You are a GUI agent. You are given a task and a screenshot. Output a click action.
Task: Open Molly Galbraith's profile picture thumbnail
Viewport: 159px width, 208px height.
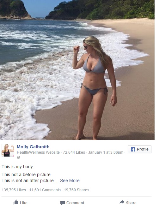(8, 150)
